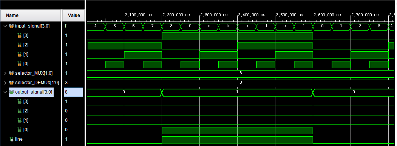Click the [3] bit icon under output_signal
397x146 pixels.
pos(19,101)
